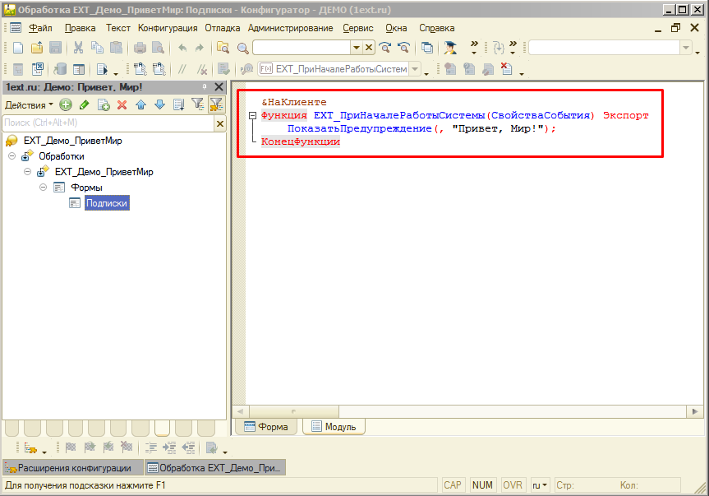Screen dimensions: 709x496
Task: Toggle OVR overwrite mode in status bar
Action: point(512,484)
